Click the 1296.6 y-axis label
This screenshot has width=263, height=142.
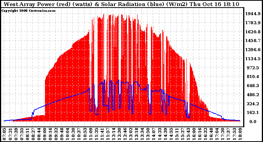click(253, 50)
